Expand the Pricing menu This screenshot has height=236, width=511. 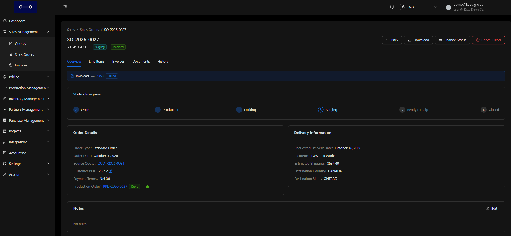27,77
